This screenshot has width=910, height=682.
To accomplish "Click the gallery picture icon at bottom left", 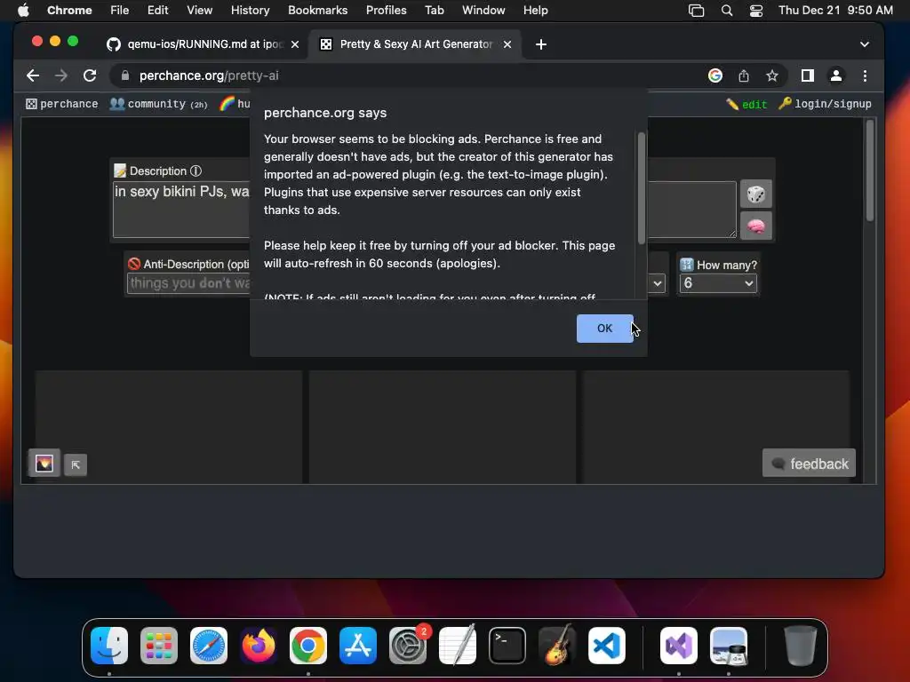I will pyautogui.click(x=44, y=463).
